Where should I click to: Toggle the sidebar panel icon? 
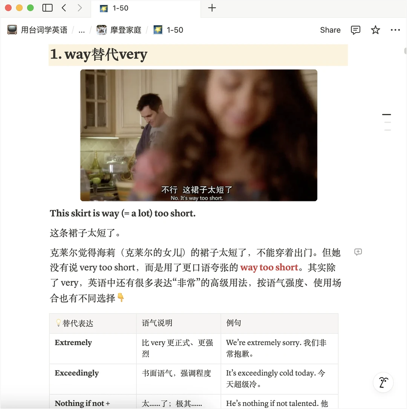tap(47, 8)
